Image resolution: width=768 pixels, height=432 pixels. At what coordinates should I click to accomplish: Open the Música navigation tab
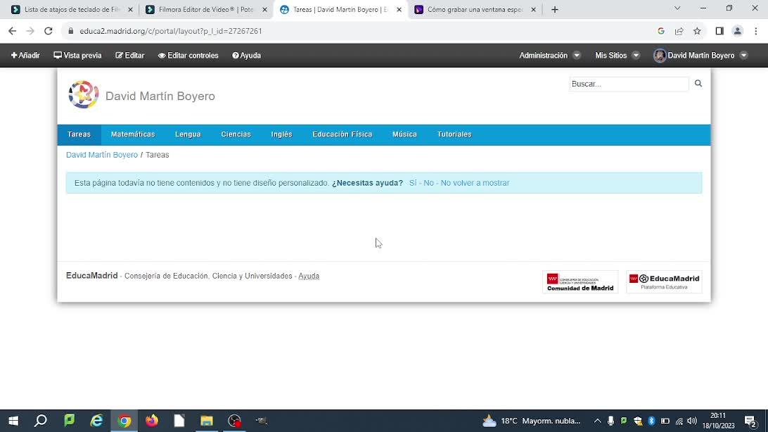[404, 134]
